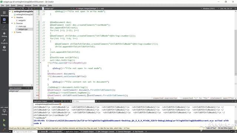Collapse the Headers folder
This screenshot has height=133, width=237.
tap(12, 17)
